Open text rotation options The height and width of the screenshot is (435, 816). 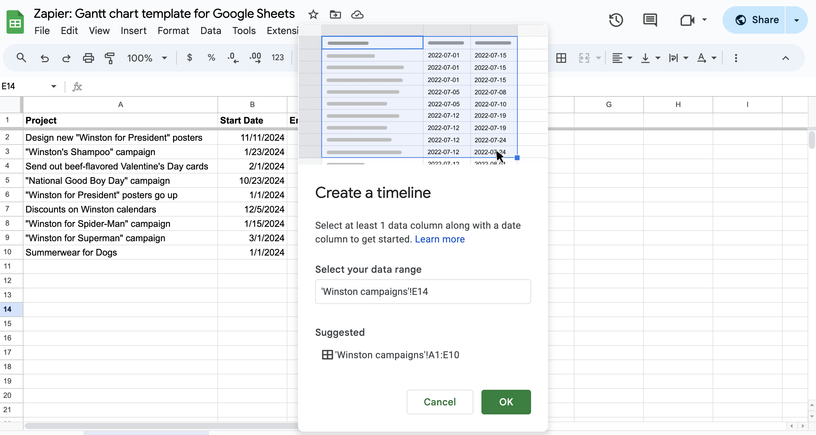(x=707, y=58)
